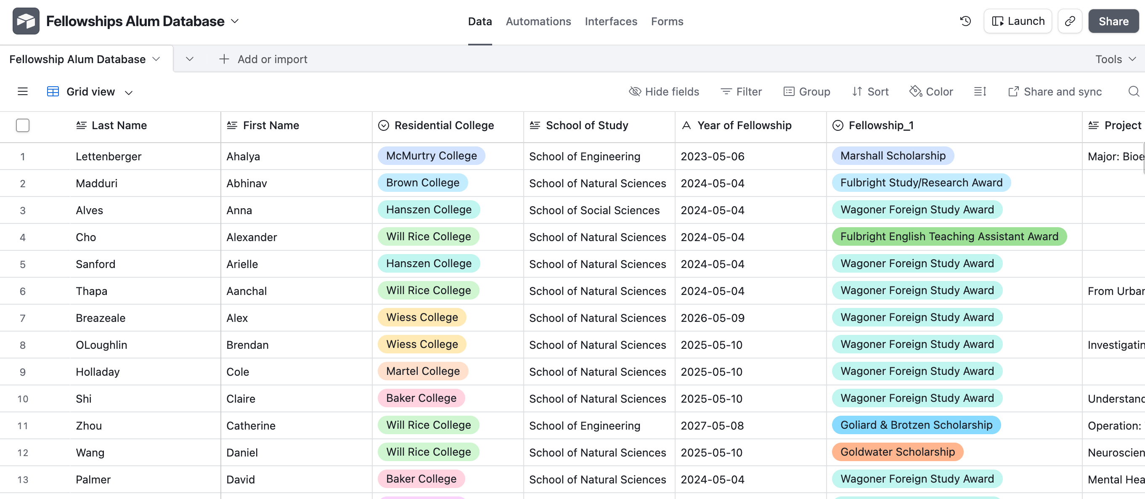This screenshot has width=1145, height=499.
Task: Select the 2023-05-06 date cell
Action: tap(751, 156)
